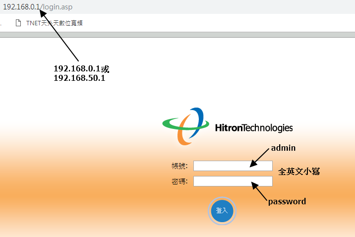Click the 192.168.0.1/login.asp address bar URL
The height and width of the screenshot is (237, 355).
pos(38,7)
